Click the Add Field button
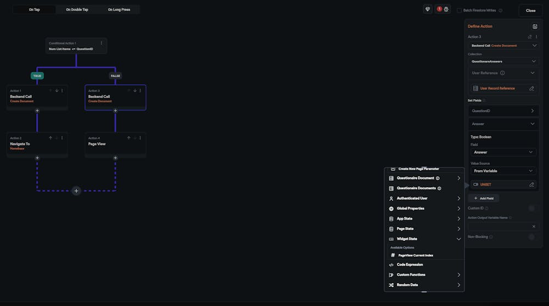The image size is (549, 306). (x=484, y=199)
